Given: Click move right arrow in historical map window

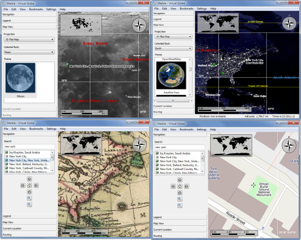Looking at the screenshot, I should [36, 185].
